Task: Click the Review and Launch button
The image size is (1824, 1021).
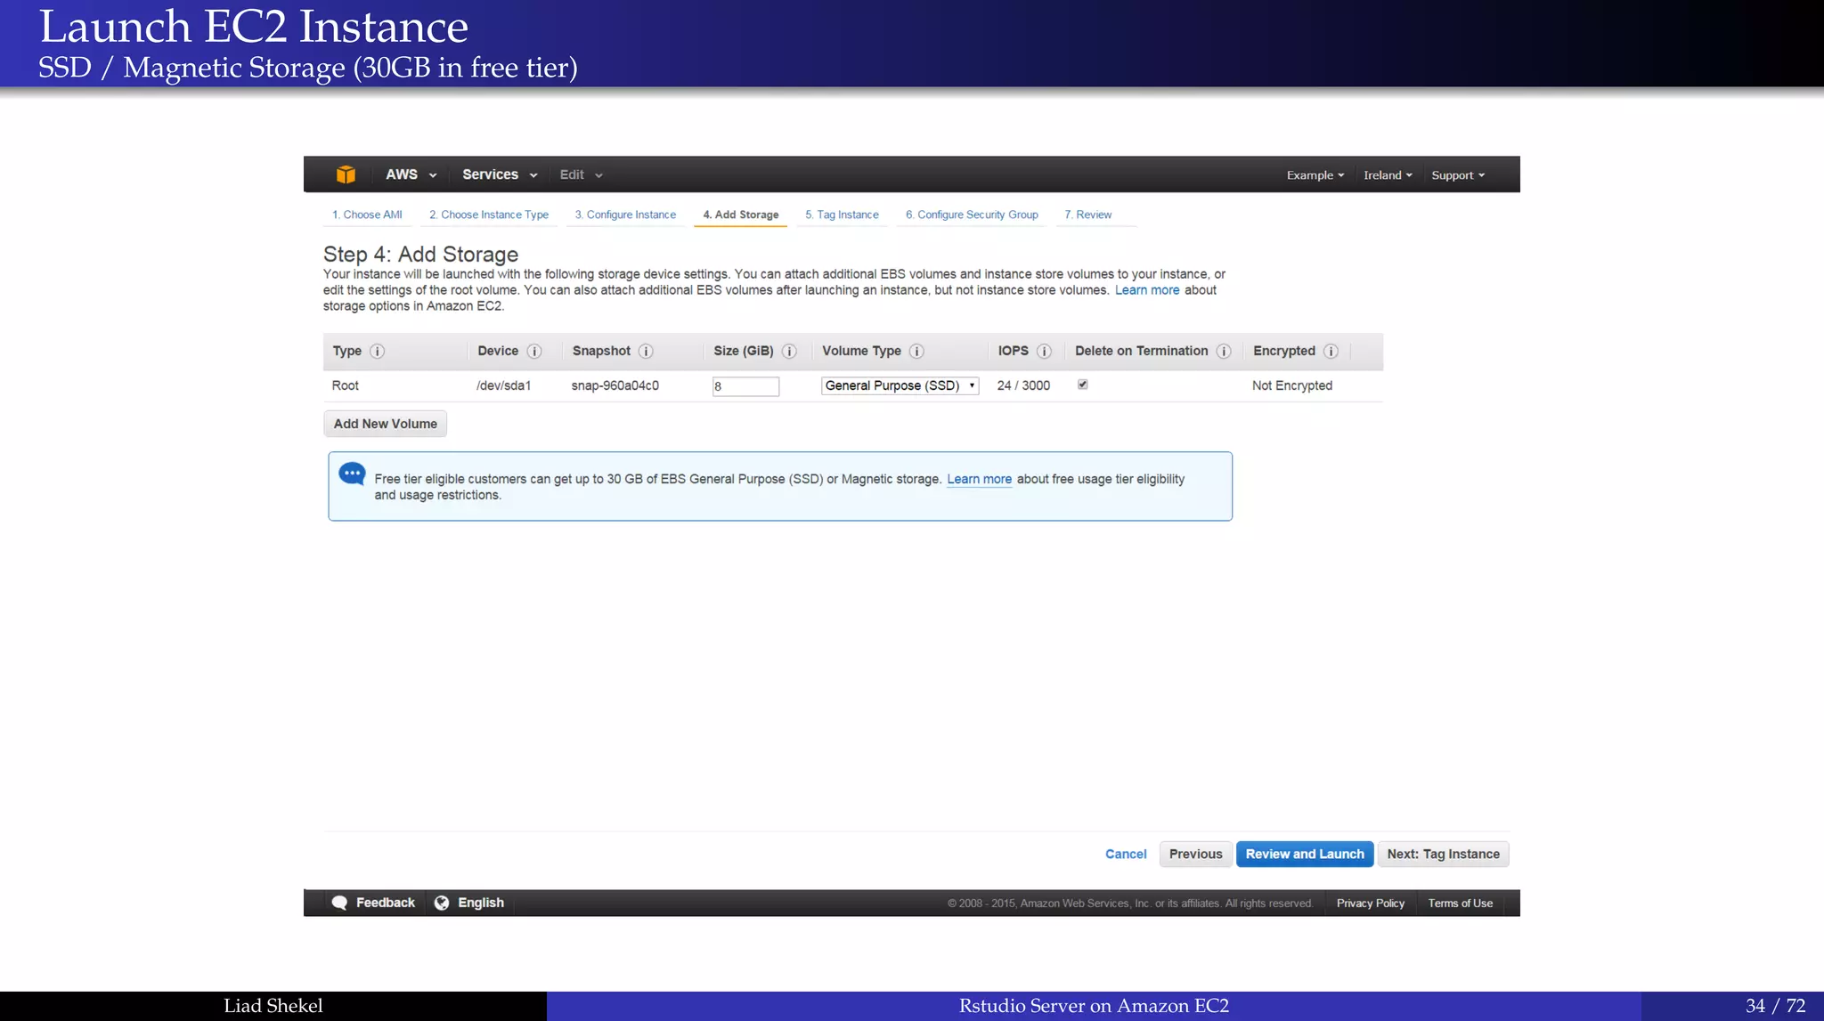Action: click(1305, 854)
